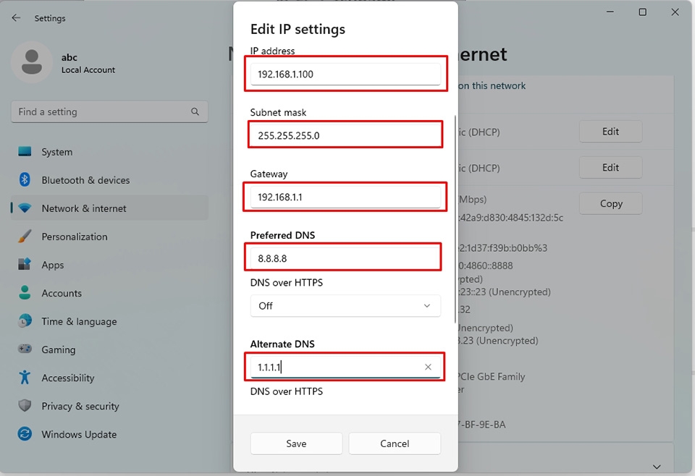The width and height of the screenshot is (695, 476).
Task: Open the DNS over HTTPS dropdown set to Off
Action: pyautogui.click(x=345, y=306)
